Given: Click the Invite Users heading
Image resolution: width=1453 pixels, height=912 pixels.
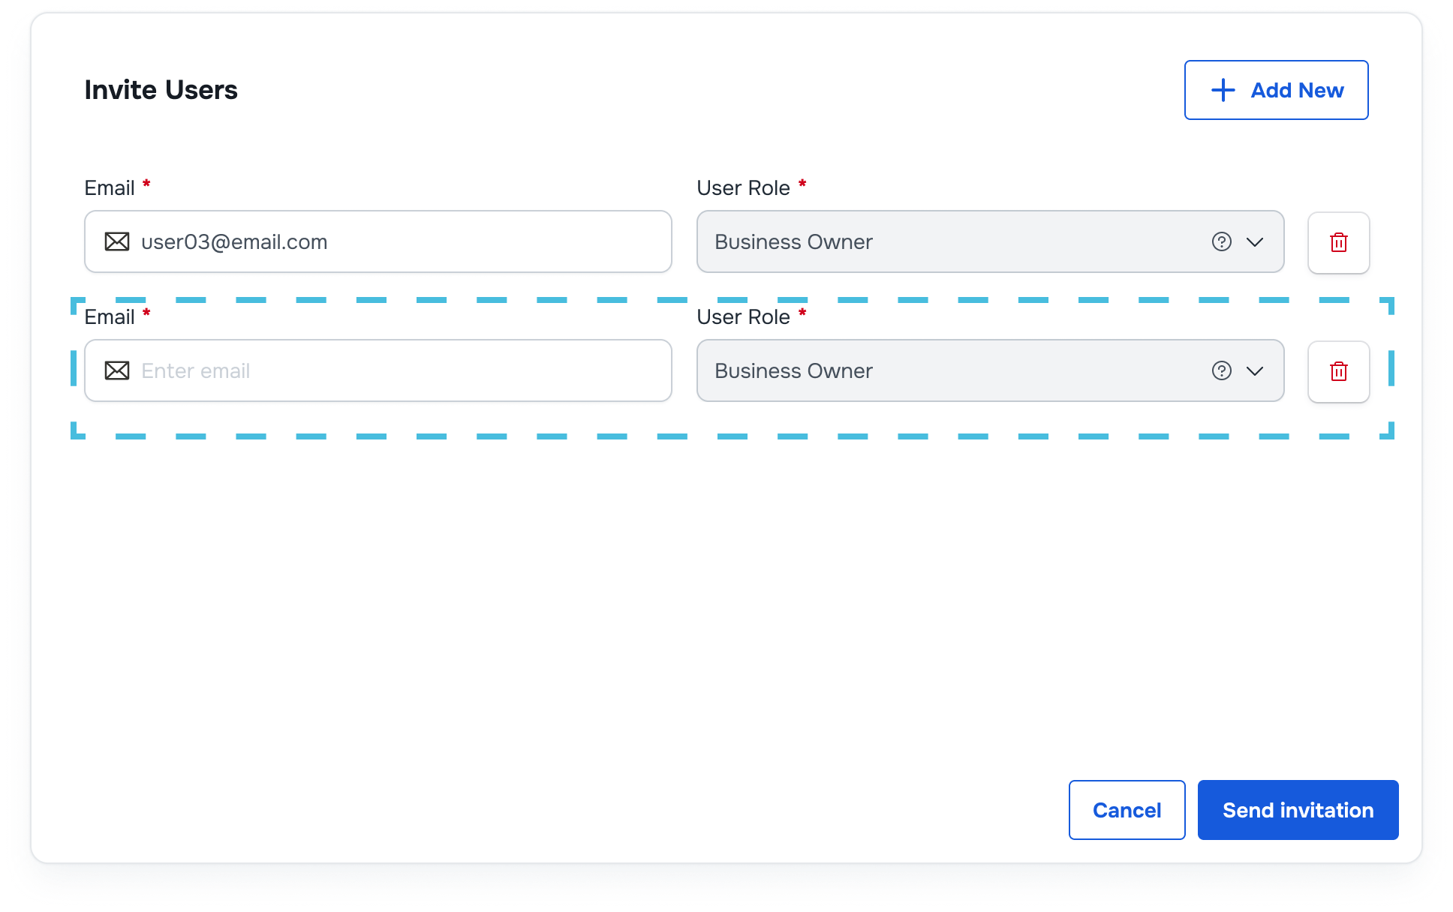Looking at the screenshot, I should coord(161,90).
